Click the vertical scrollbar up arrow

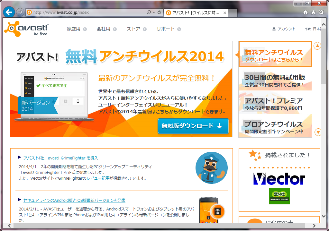click(324, 24)
